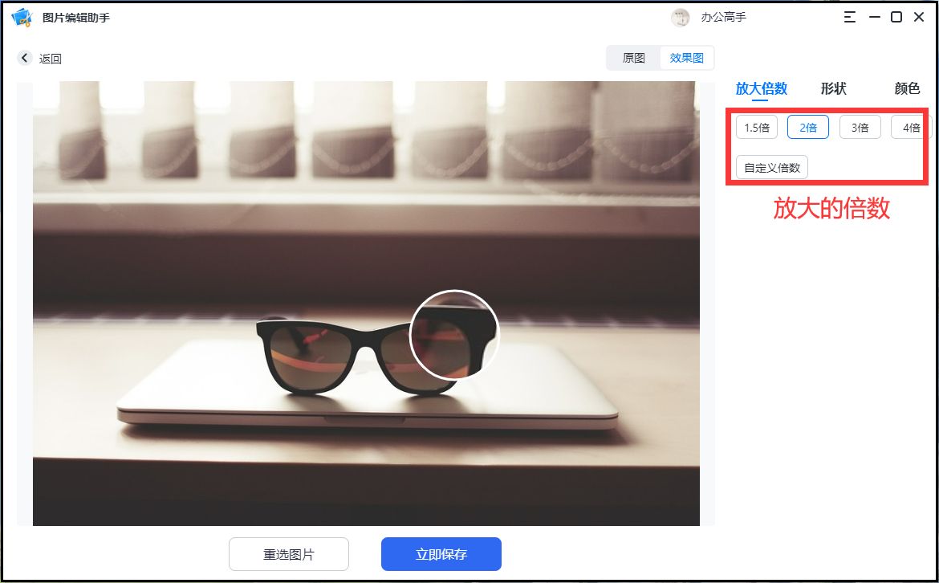
Task: Minimize the application window
Action: 873,16
